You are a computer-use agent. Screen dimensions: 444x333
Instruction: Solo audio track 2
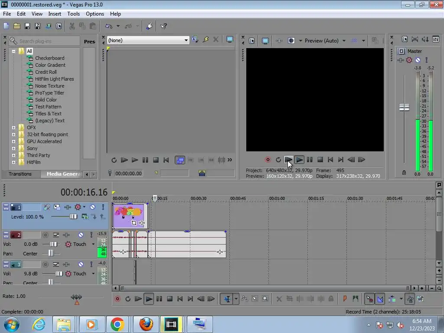coord(91,235)
